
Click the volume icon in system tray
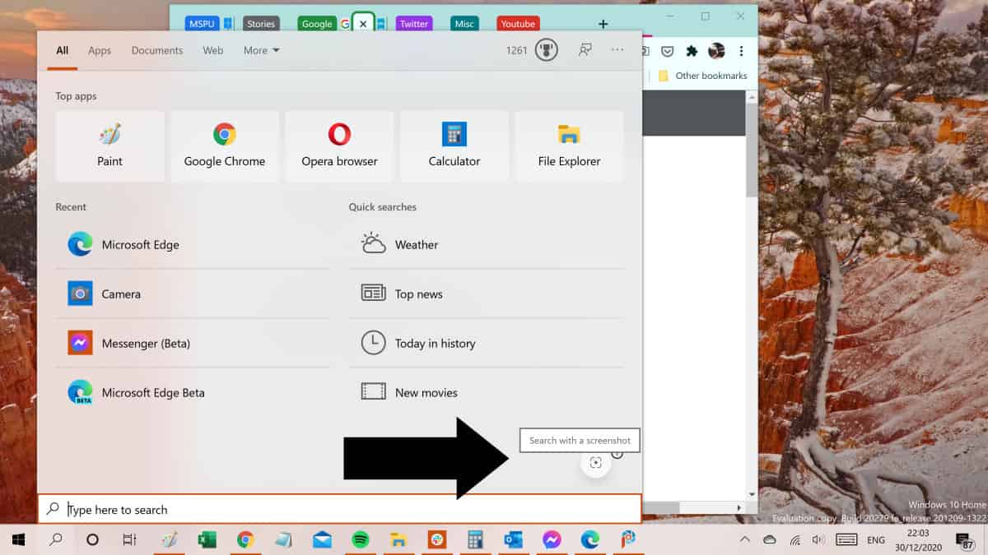[x=818, y=540]
